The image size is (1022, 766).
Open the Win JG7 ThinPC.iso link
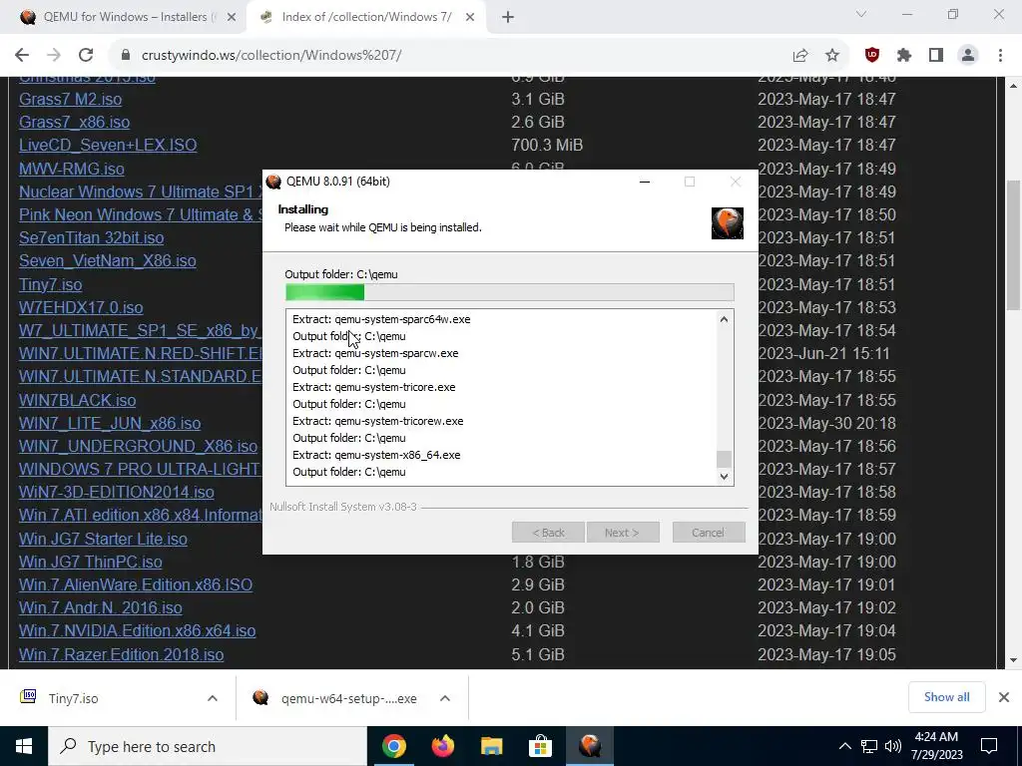click(91, 562)
